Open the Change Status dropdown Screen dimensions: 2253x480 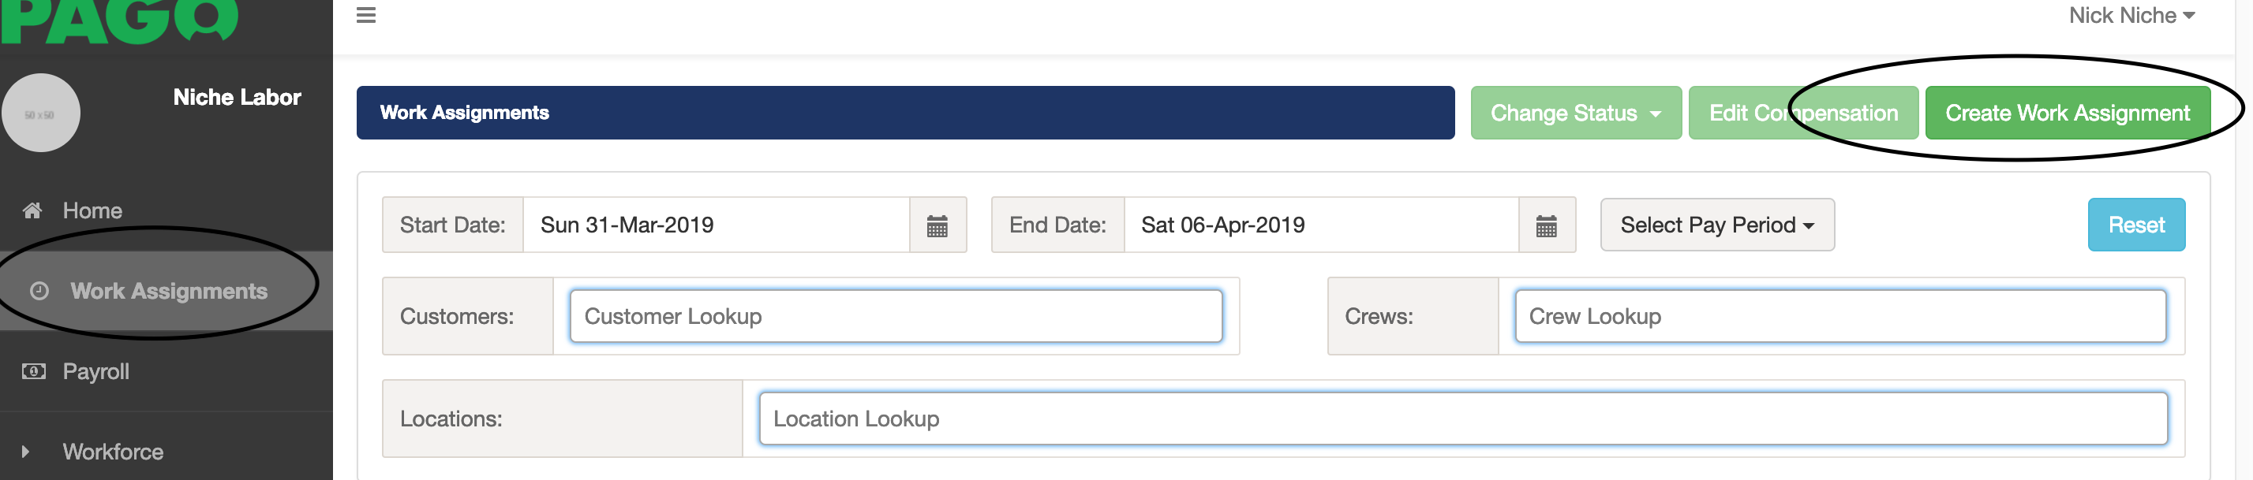click(1575, 112)
